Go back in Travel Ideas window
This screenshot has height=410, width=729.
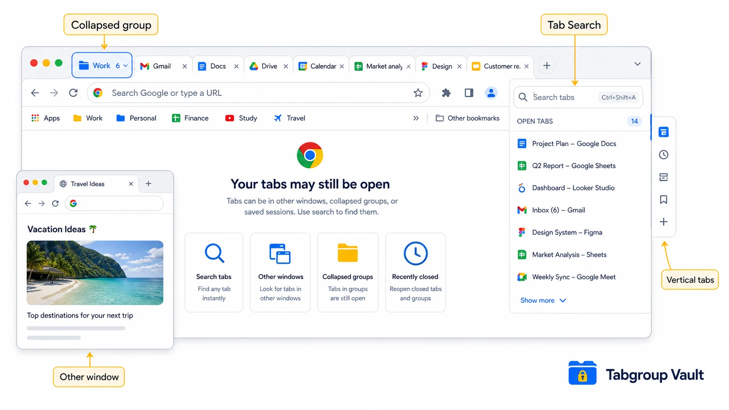(28, 203)
